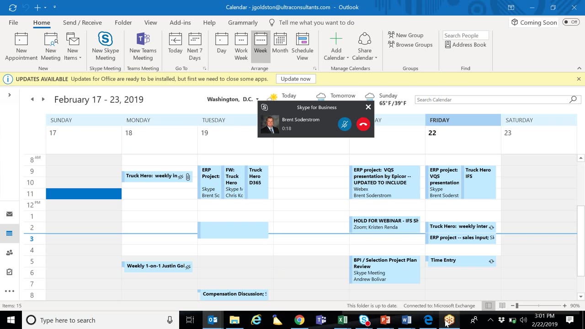Select Weekly 1-on-1 Justin event
The image size is (585, 329).
tap(157, 266)
